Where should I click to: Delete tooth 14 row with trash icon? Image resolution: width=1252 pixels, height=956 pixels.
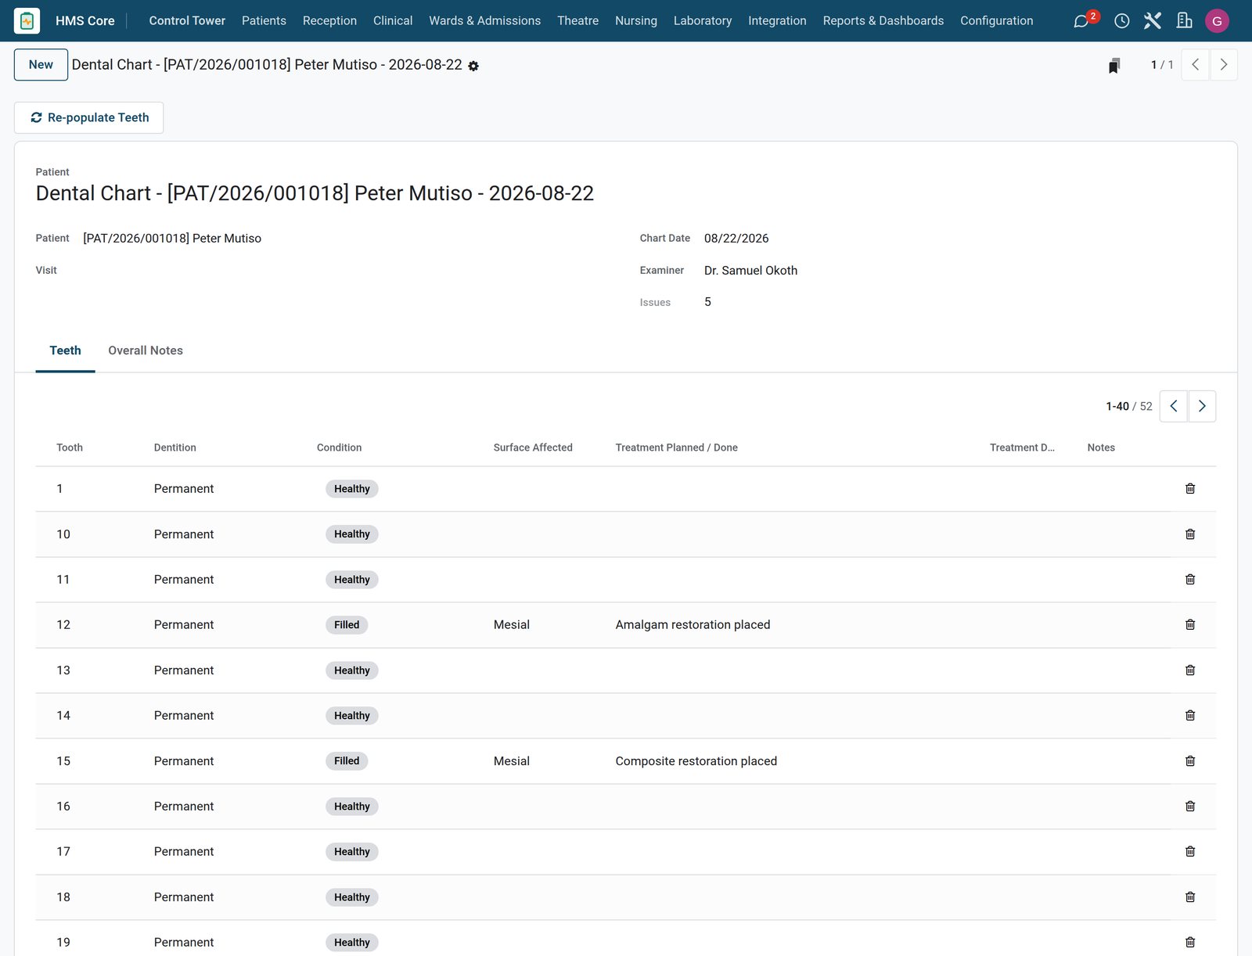[1190, 716]
